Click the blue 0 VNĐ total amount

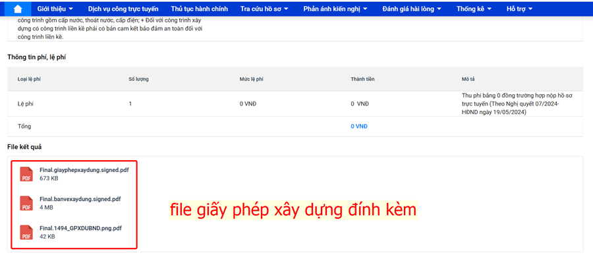click(x=359, y=127)
